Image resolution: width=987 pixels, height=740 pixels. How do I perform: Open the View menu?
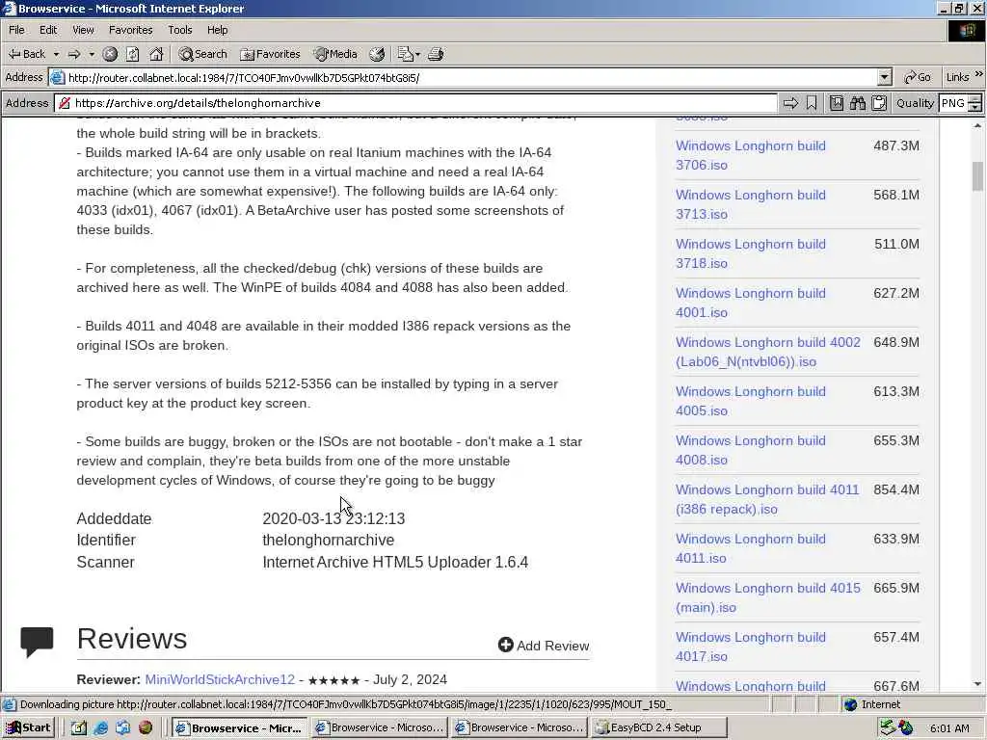(x=83, y=30)
